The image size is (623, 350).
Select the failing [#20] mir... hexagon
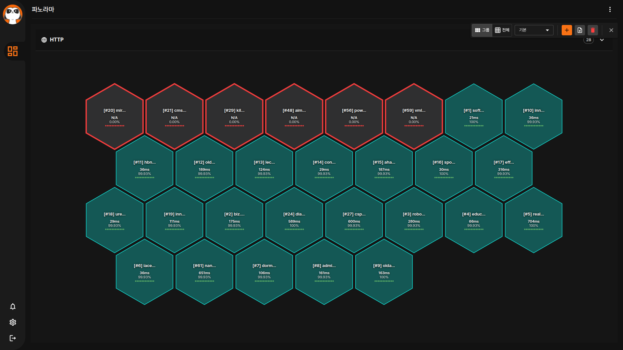115,116
